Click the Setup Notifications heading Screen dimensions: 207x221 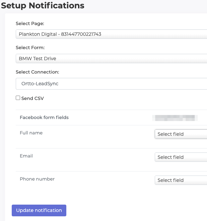tap(43, 6)
